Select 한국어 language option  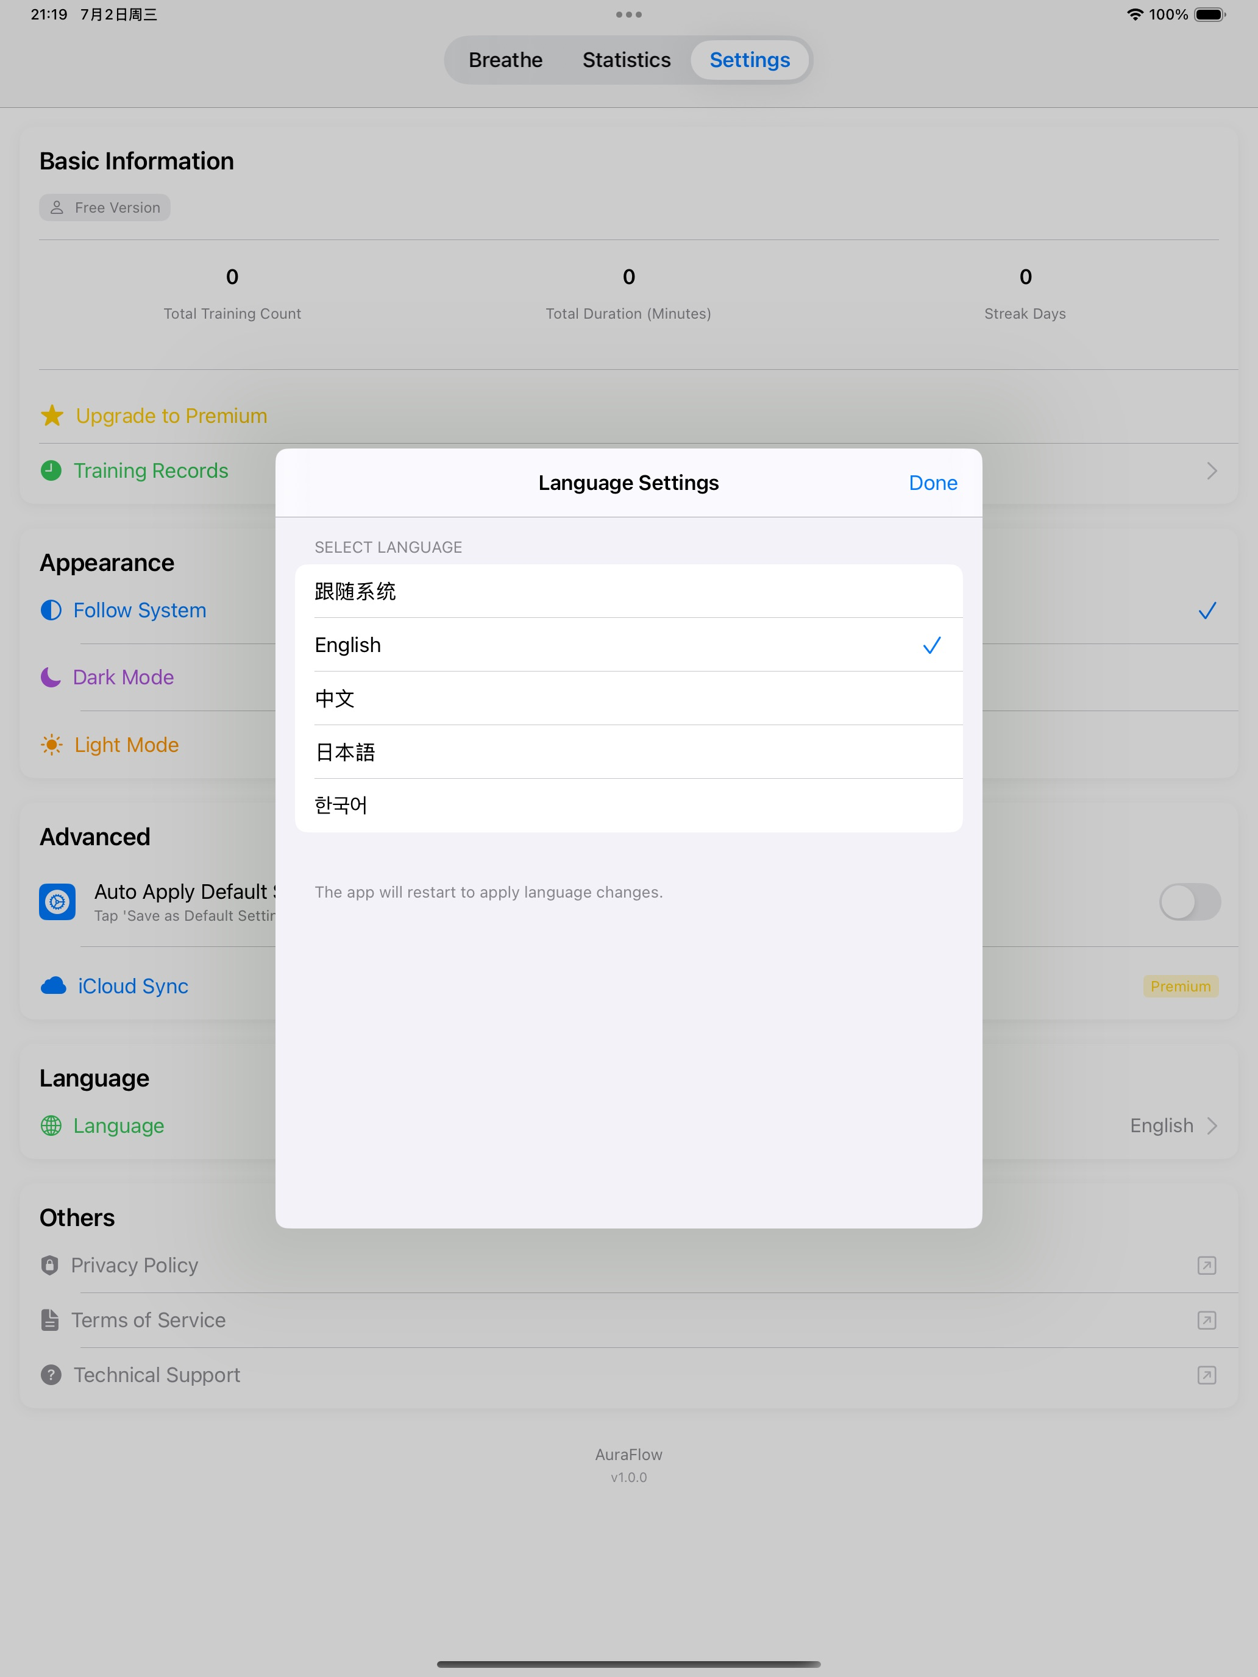628,805
